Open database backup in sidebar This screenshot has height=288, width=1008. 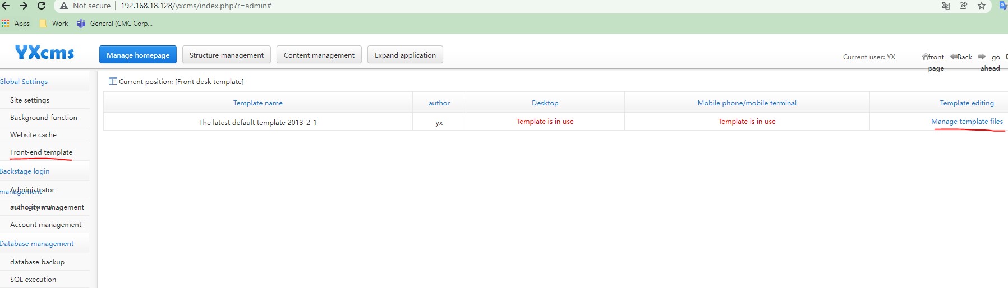tap(37, 262)
